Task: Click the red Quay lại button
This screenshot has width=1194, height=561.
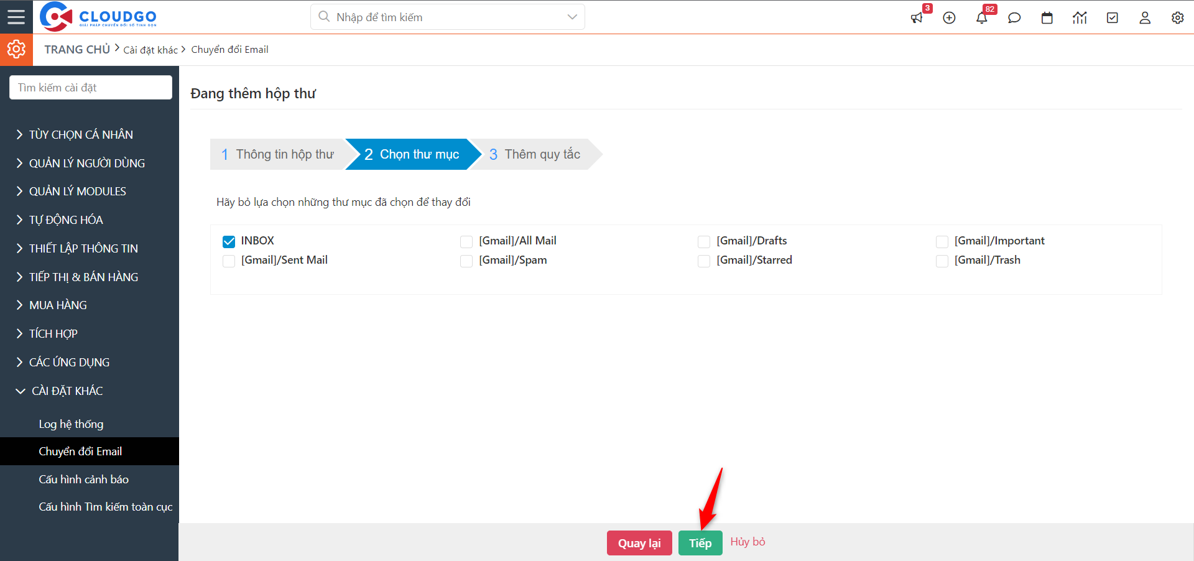Action: (639, 543)
